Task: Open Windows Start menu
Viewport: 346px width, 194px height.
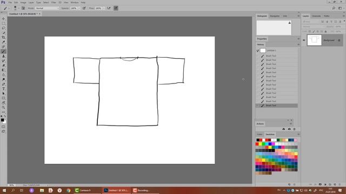Action: point(4,190)
